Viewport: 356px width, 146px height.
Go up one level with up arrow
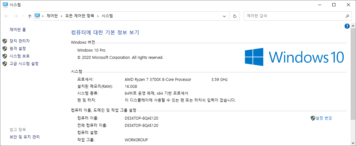(x=29, y=16)
